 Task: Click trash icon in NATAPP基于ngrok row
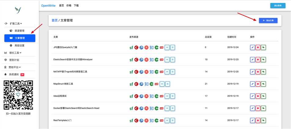[x=258, y=72]
